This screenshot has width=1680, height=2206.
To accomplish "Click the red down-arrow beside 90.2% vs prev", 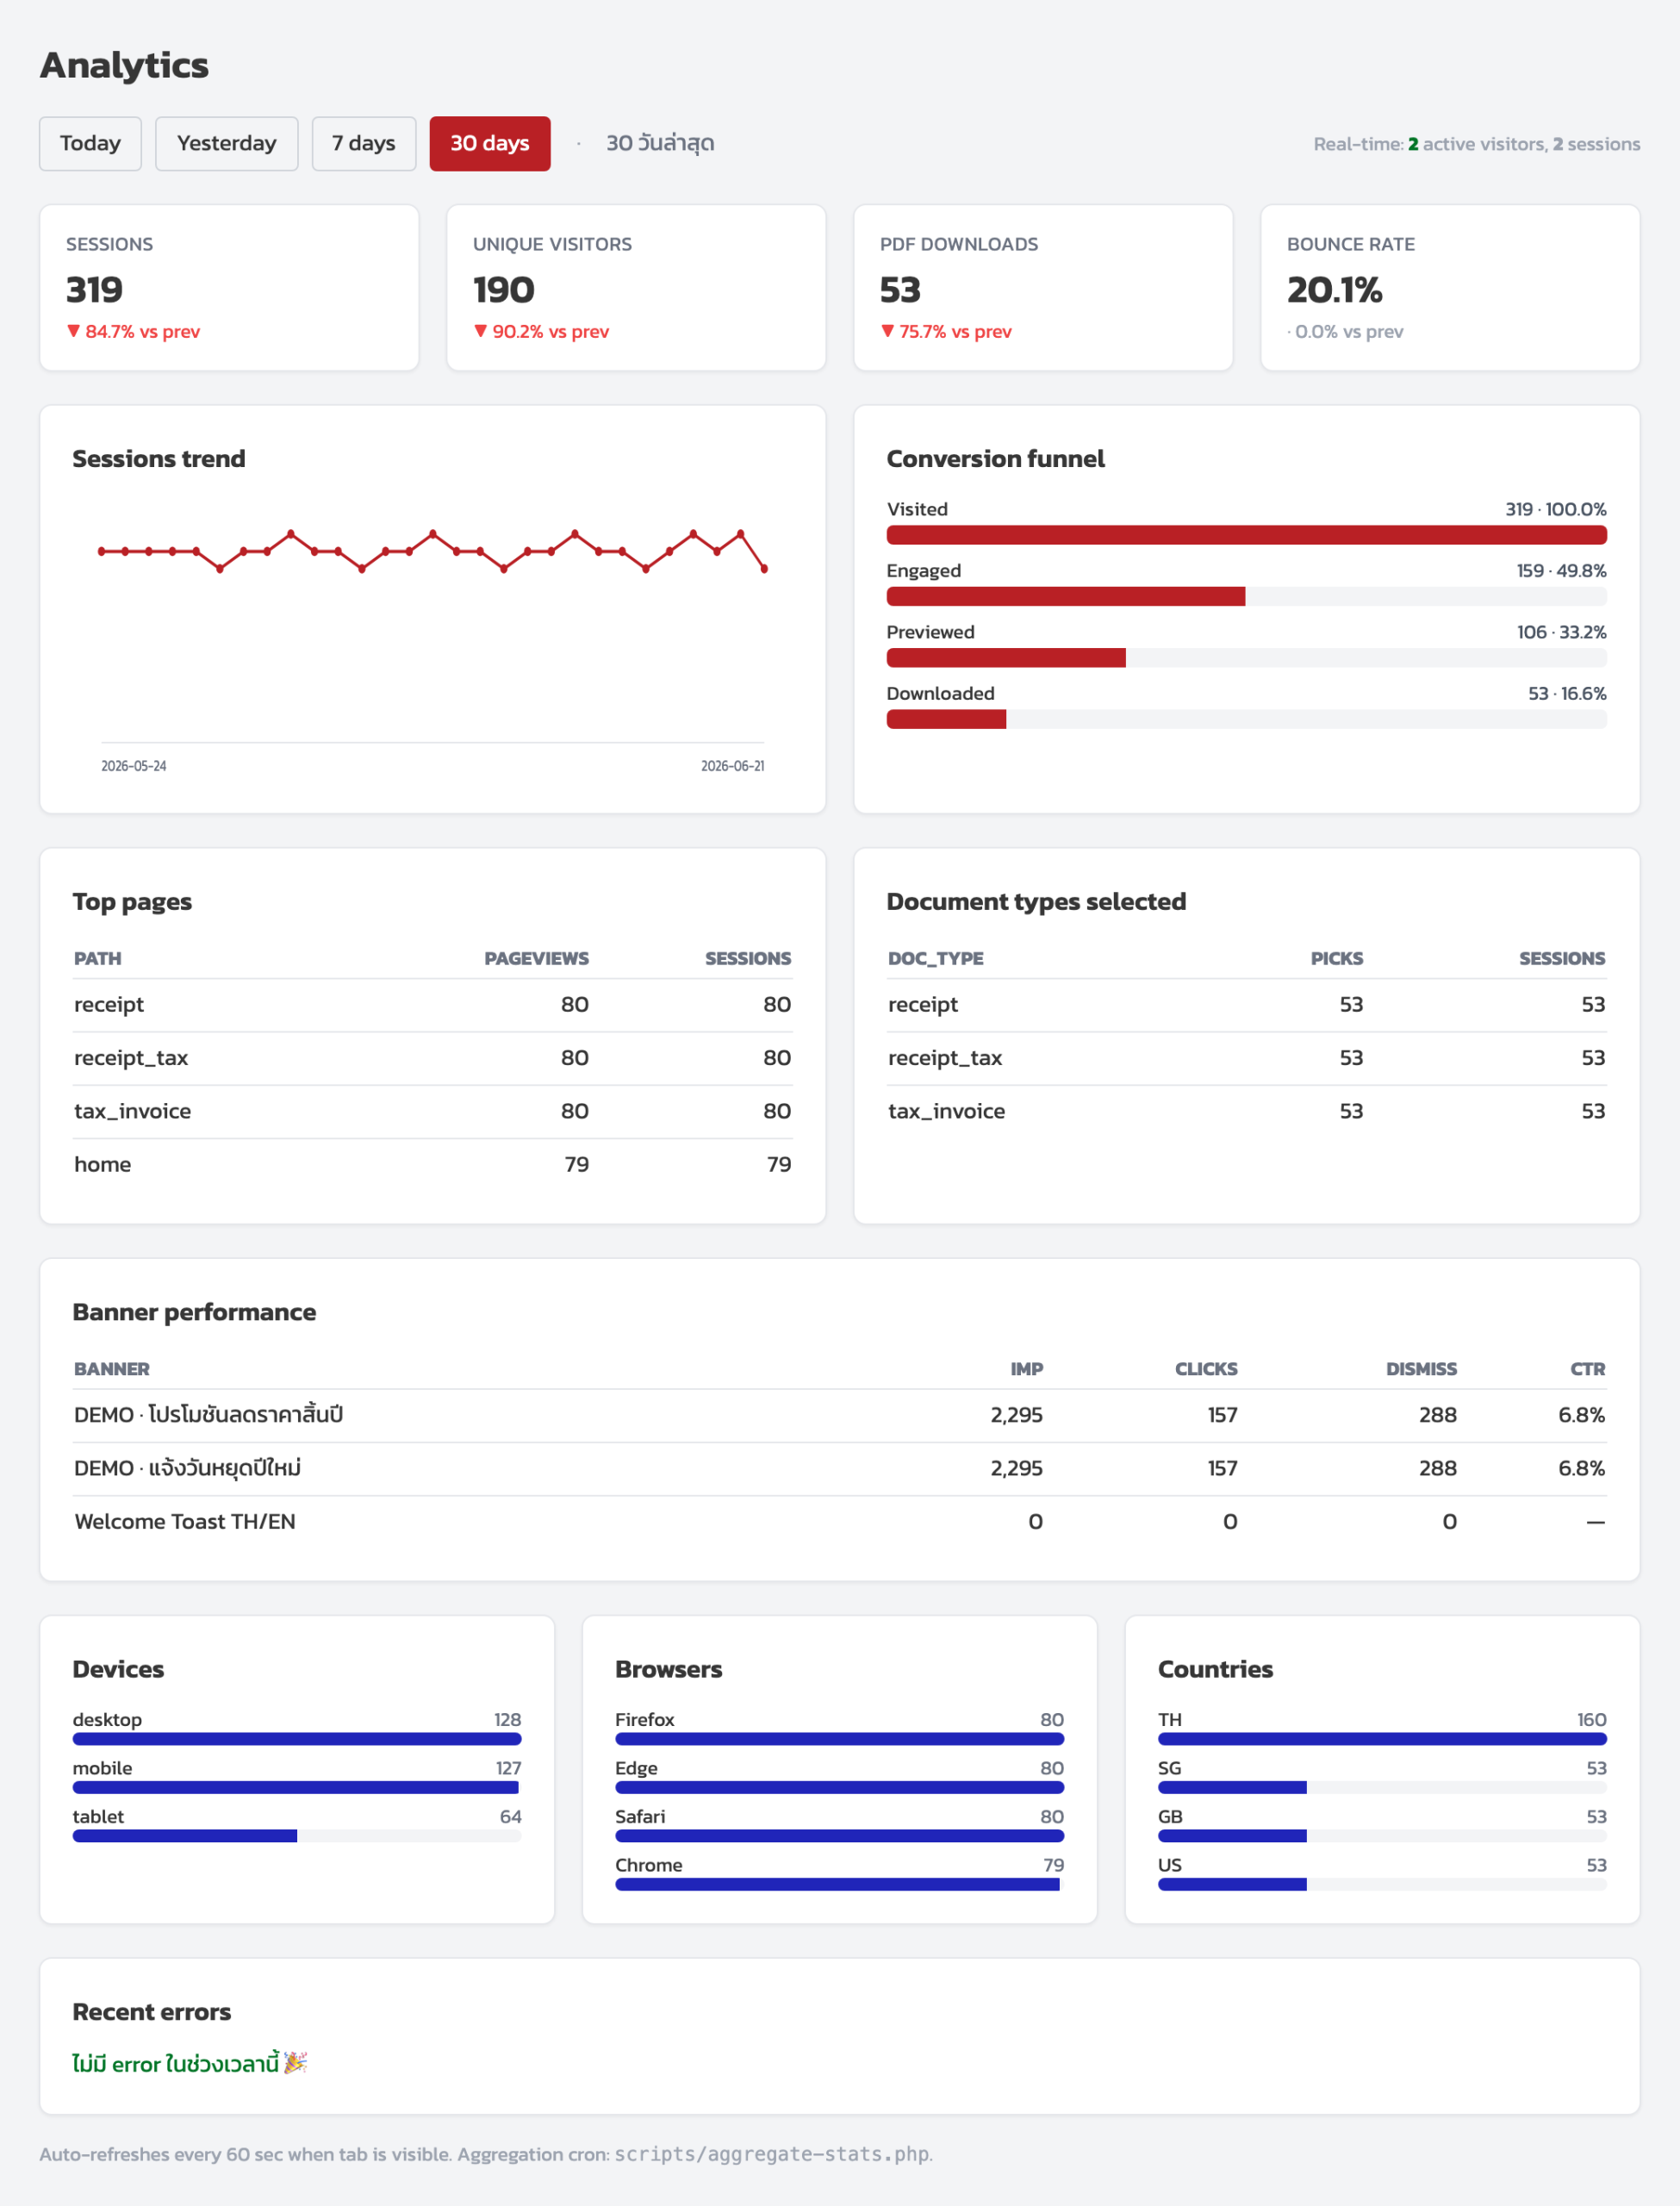I will tap(480, 331).
